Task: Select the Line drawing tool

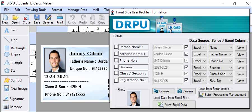Action: coord(11,40)
